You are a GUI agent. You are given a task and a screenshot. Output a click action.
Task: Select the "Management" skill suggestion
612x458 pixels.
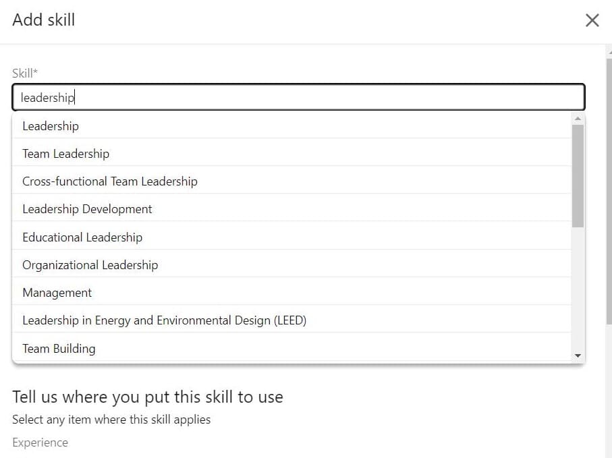[x=57, y=292]
